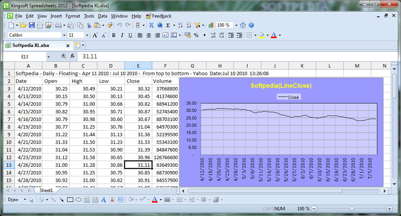Screen dimensions: 401x216
Task: Toggle align right
Action: tap(157, 35)
